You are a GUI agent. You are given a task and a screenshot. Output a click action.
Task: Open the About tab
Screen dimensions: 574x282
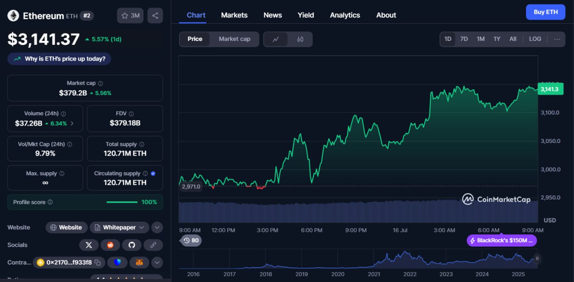click(386, 15)
